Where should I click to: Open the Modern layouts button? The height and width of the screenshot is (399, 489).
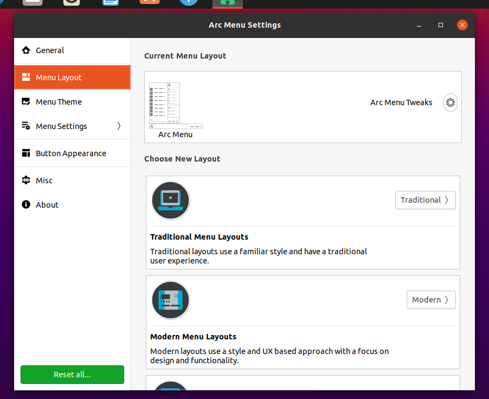[431, 300]
